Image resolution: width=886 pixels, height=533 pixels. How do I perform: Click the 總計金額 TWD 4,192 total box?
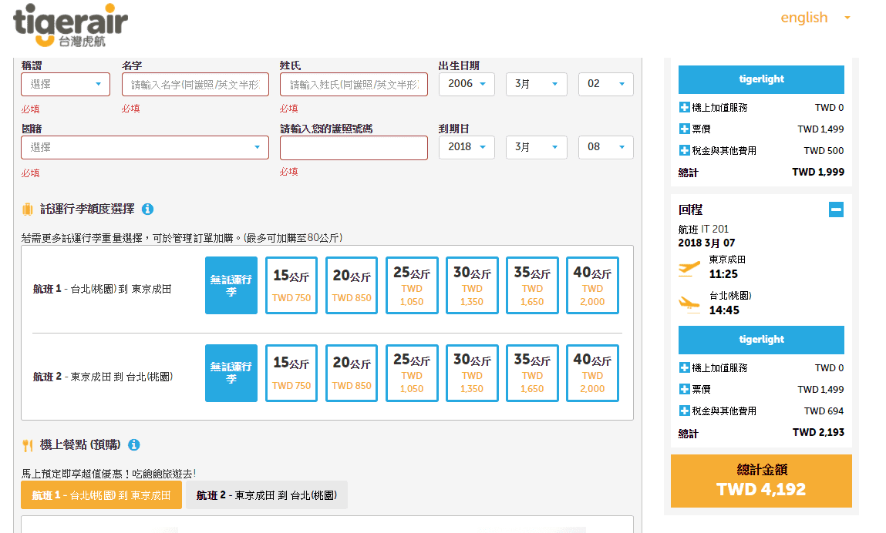(x=761, y=481)
